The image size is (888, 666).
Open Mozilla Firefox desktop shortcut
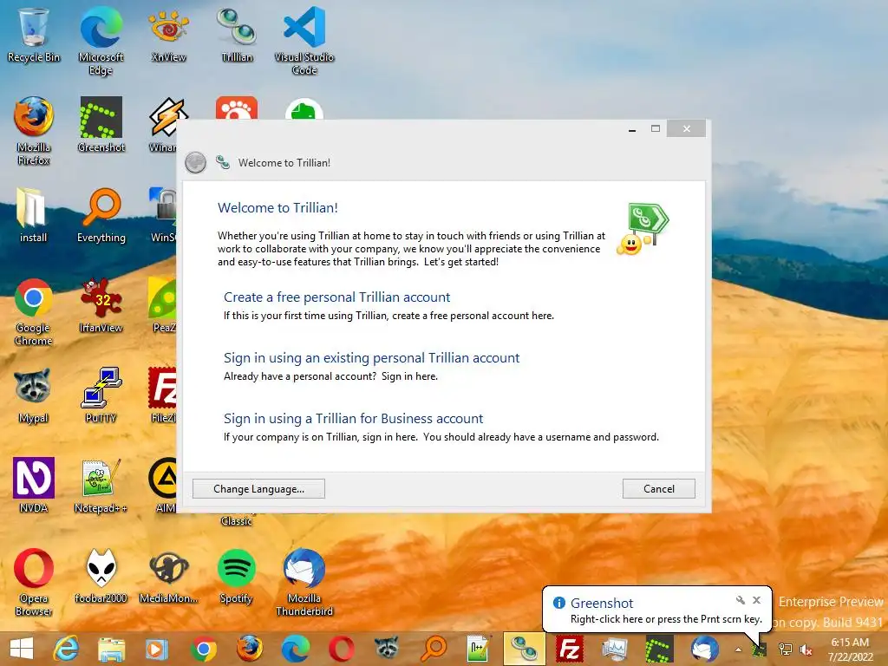tap(34, 131)
